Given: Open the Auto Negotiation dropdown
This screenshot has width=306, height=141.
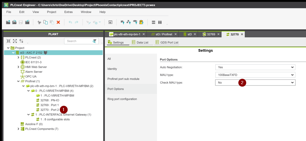Looking at the screenshot, I should pyautogui.click(x=255, y=67).
